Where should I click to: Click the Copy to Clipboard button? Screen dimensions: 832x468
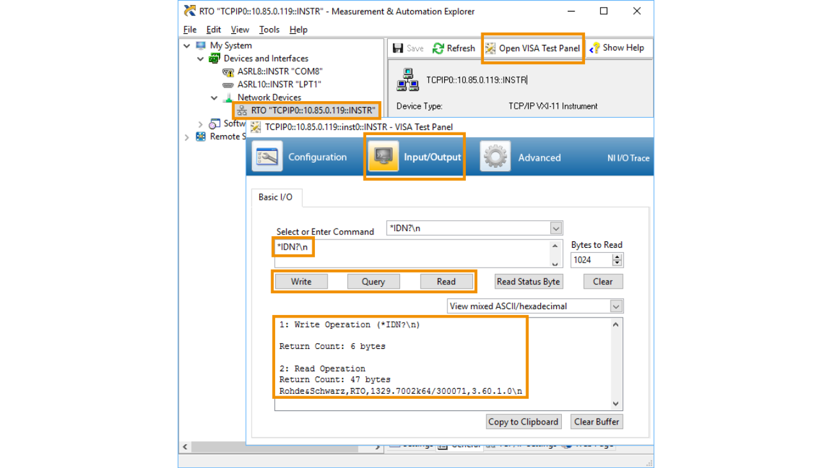[523, 421]
